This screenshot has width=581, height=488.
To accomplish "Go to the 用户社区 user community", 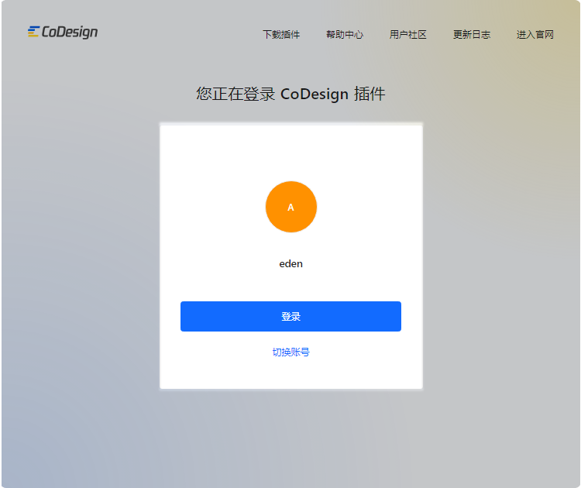I will [408, 34].
